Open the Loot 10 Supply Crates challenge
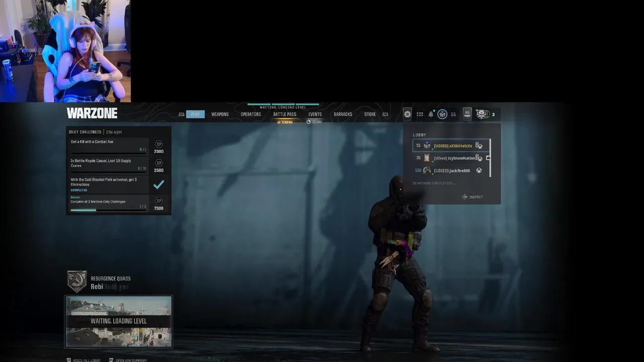 109,165
